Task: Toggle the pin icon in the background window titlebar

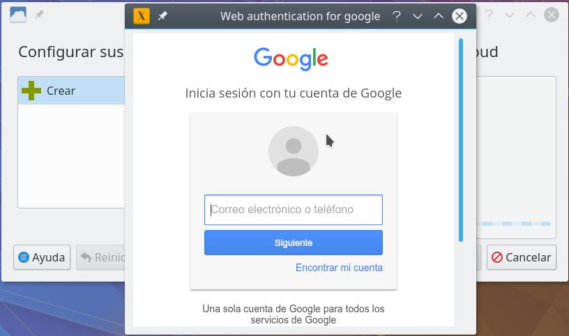Action: (x=39, y=15)
